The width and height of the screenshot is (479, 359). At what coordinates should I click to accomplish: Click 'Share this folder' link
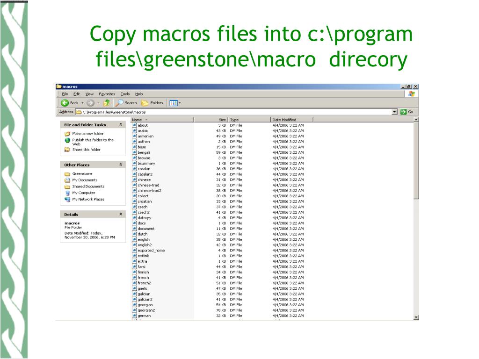point(87,150)
